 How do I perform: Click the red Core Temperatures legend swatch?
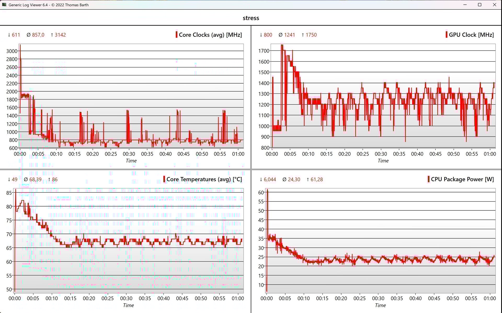(x=164, y=179)
